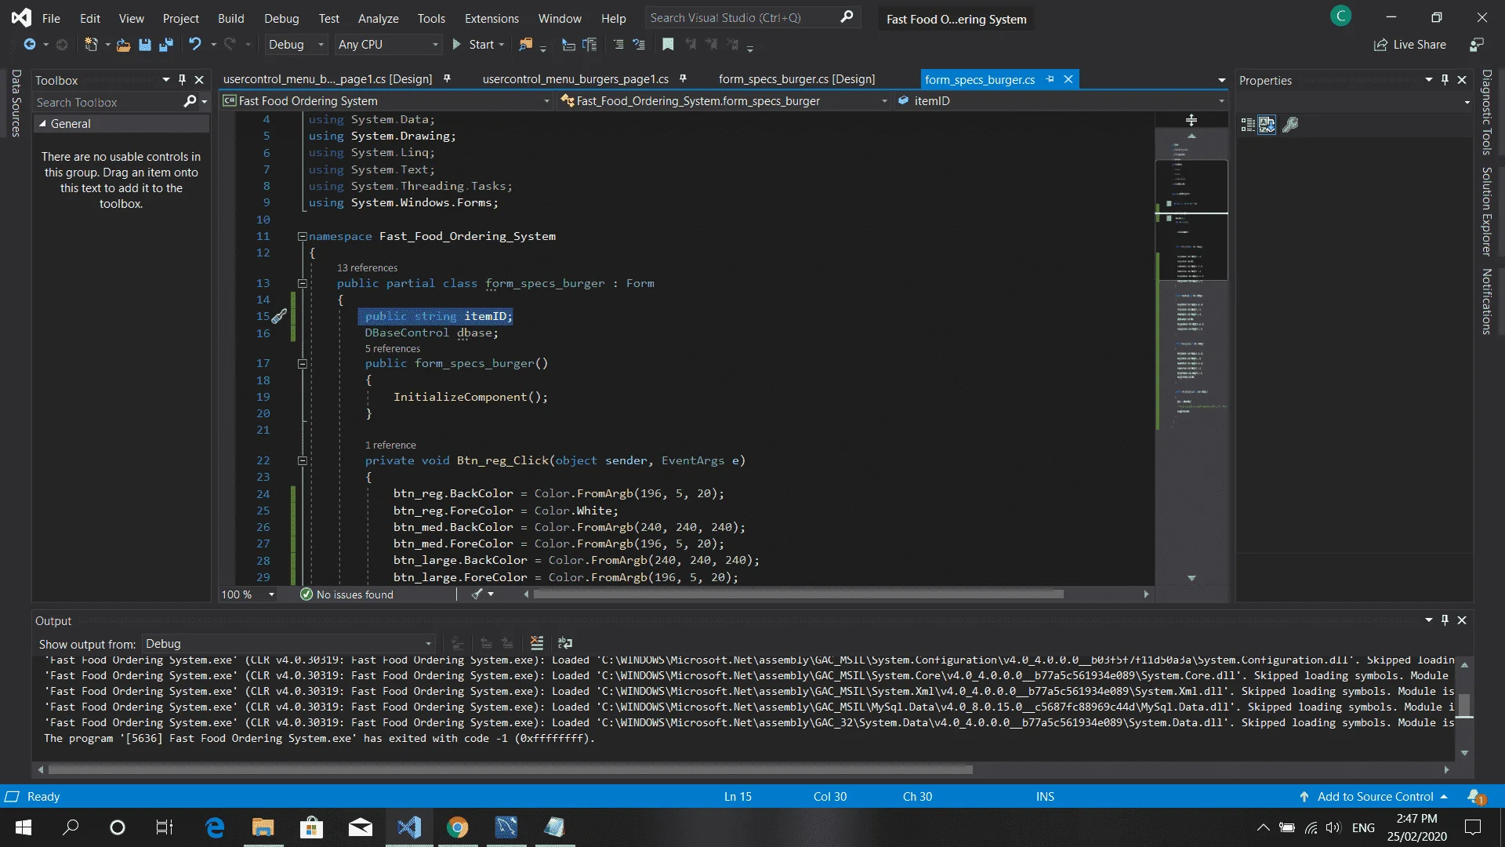Image resolution: width=1505 pixels, height=847 pixels.
Task: Open the Fast Food Ordering System project dropdown
Action: point(387,100)
